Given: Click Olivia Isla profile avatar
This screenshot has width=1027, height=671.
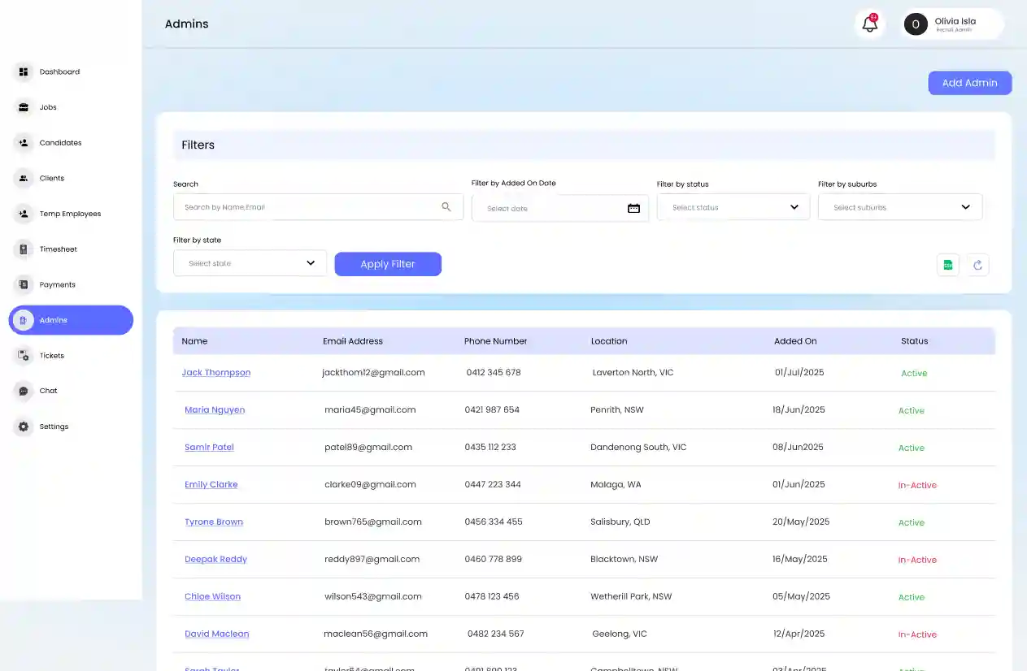Looking at the screenshot, I should (916, 24).
